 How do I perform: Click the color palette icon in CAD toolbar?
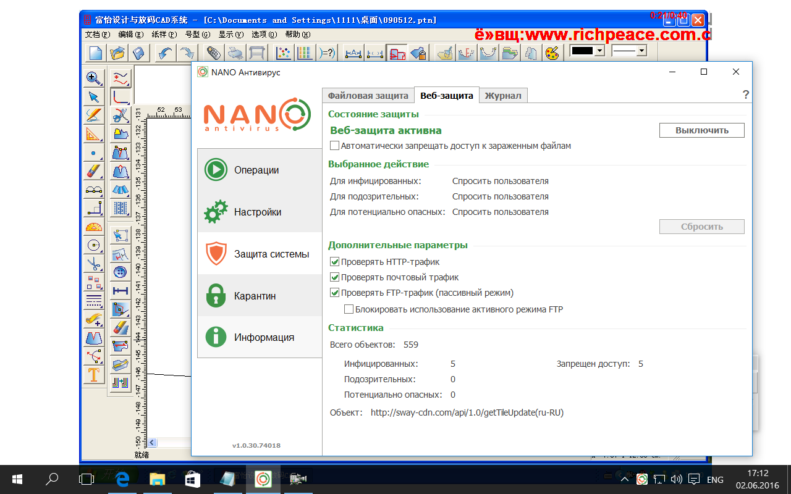[551, 53]
